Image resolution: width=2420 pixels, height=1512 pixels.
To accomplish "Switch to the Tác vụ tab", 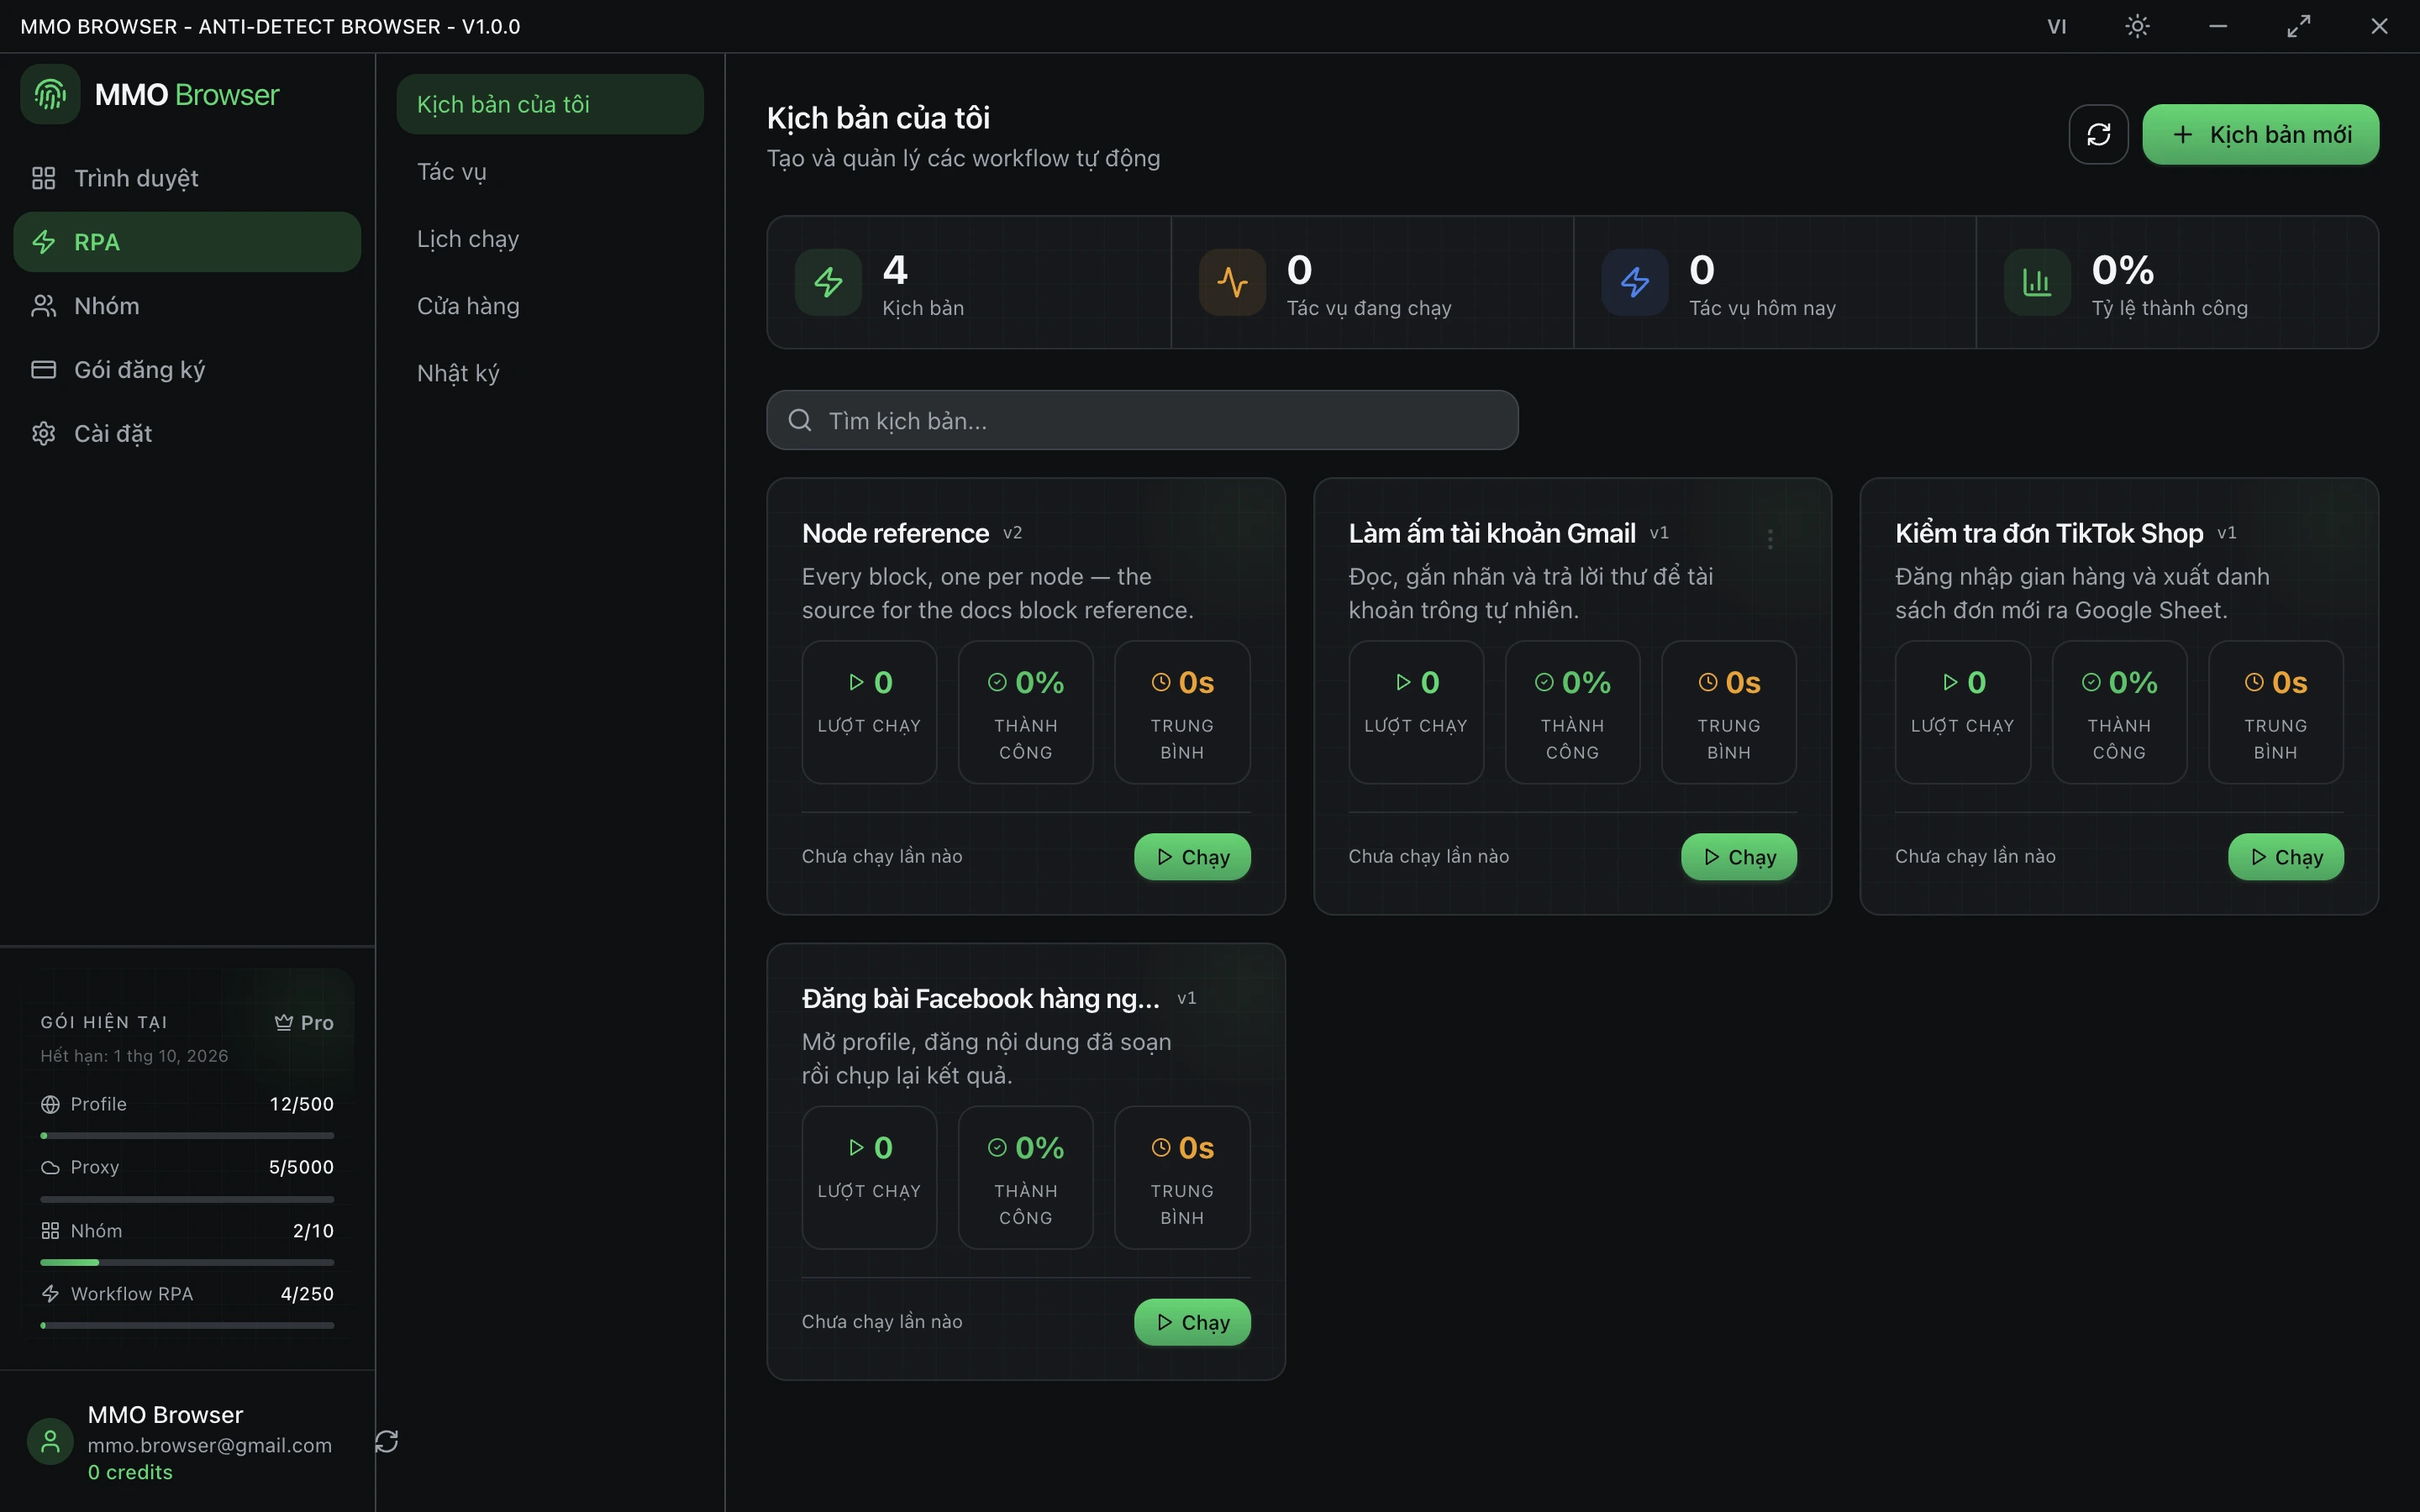I will pyautogui.click(x=550, y=171).
